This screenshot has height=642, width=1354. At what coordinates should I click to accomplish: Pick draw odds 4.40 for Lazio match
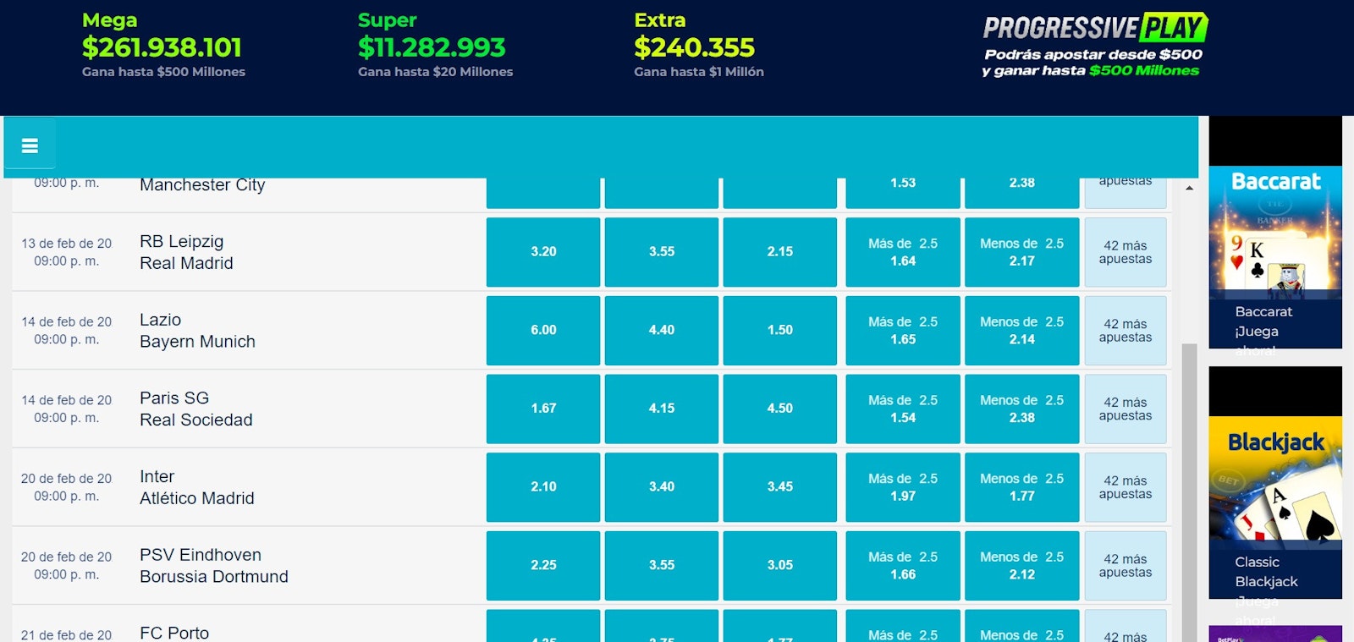(x=661, y=331)
